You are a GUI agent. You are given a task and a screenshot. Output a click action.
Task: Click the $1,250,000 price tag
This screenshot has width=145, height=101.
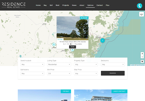[x=84, y=18]
